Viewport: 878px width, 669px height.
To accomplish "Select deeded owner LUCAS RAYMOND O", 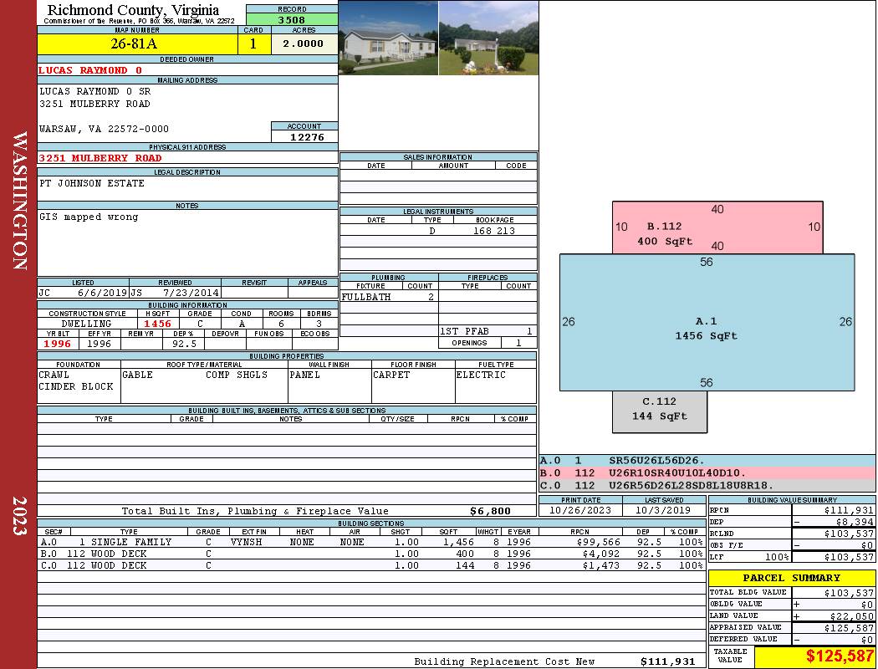I will coord(90,70).
